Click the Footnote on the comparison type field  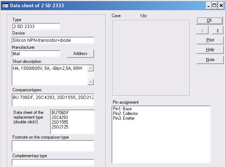point(53,146)
